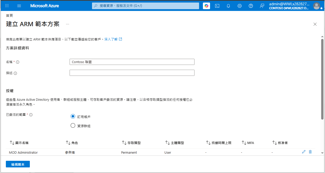Click the 檢視範本 button
325x173 pixels.
18,164
